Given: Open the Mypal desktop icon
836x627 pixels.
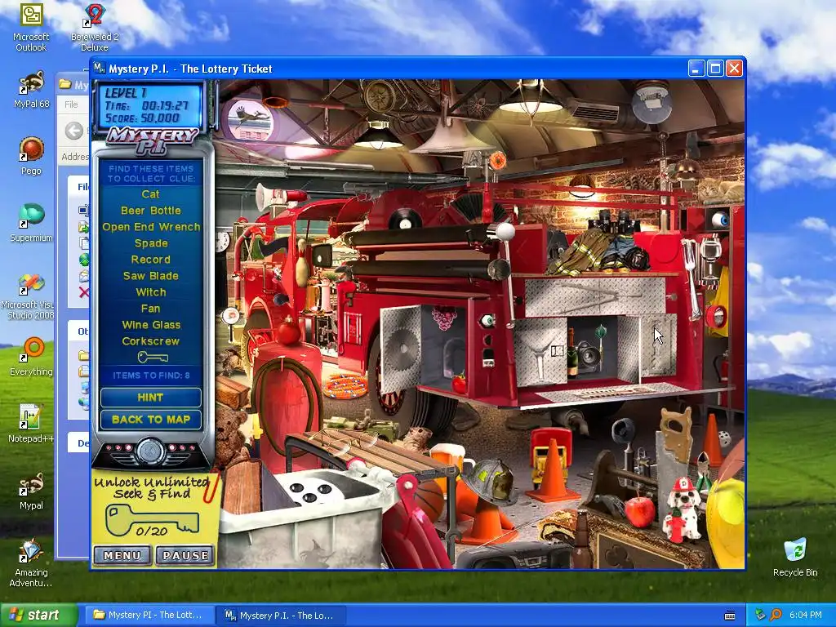Looking at the screenshot, I should 31,491.
